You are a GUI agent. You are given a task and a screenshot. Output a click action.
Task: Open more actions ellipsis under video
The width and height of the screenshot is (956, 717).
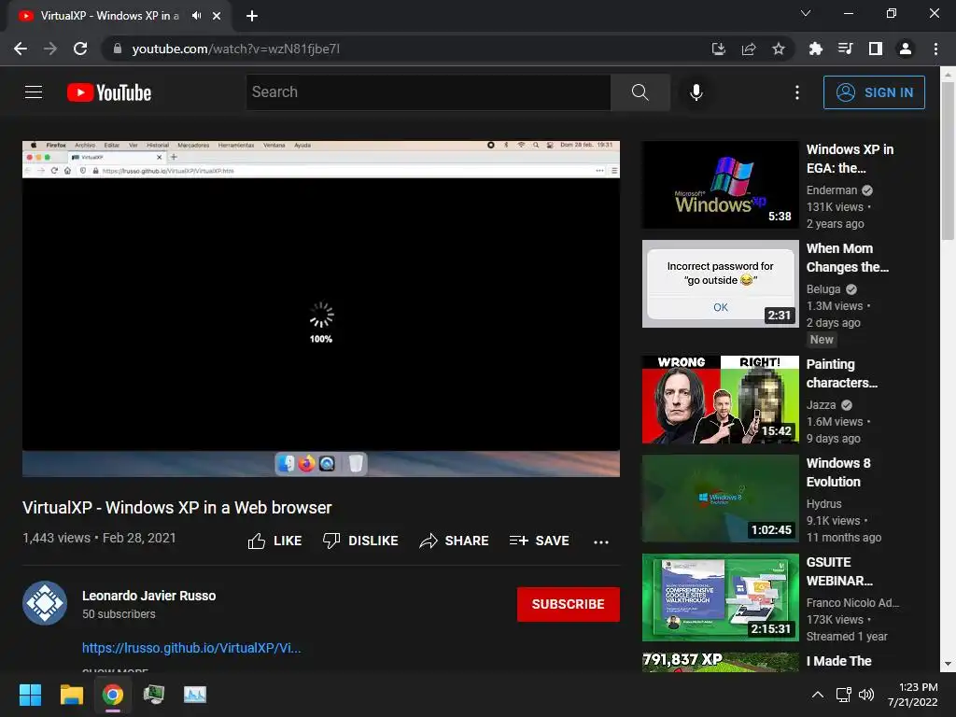pos(601,541)
